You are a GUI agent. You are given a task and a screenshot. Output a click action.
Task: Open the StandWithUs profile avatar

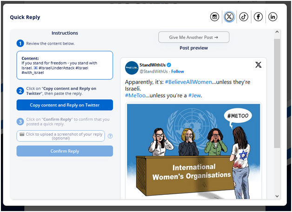(x=132, y=68)
